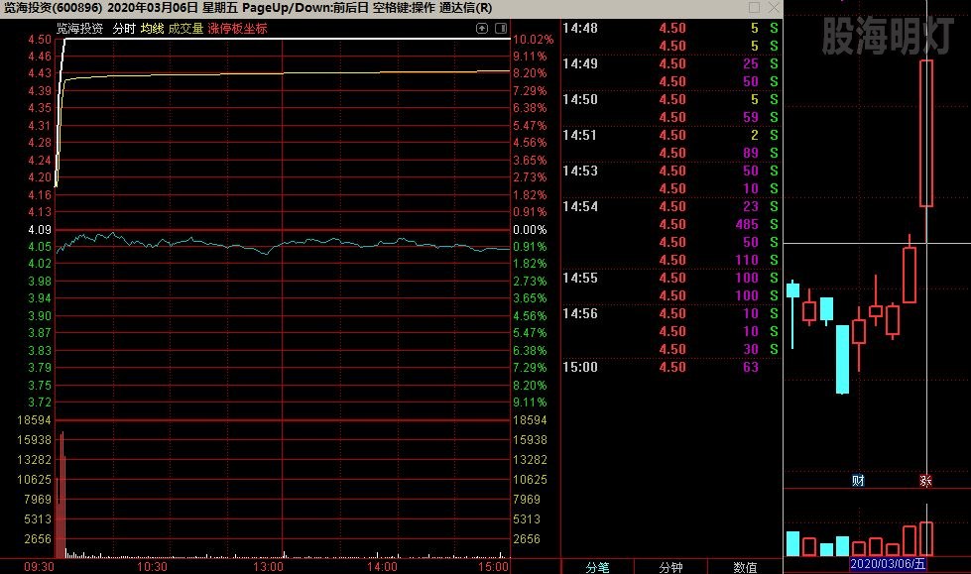Switch to the 分钟 tab
The height and width of the screenshot is (574, 971).
pos(670,567)
